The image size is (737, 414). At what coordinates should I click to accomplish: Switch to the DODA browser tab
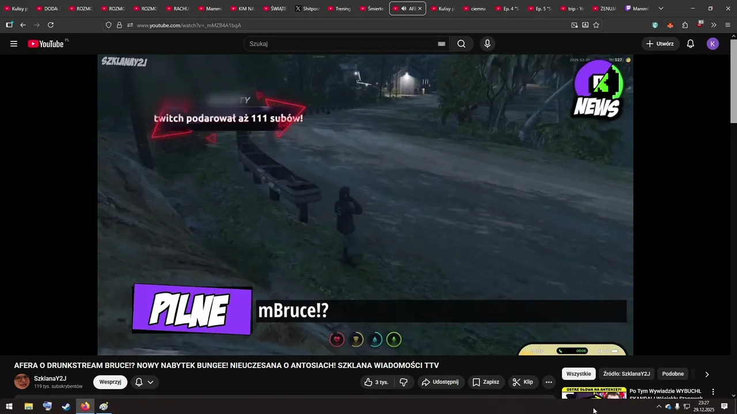[x=48, y=9]
